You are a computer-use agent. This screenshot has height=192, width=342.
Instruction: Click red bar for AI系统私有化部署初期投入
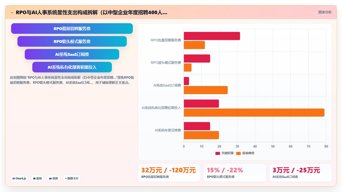201,104
